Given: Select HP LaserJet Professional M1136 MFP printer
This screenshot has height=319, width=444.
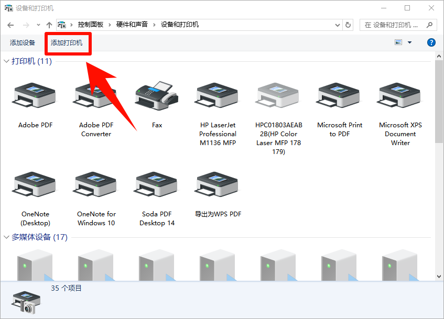Looking at the screenshot, I should pos(217,95).
